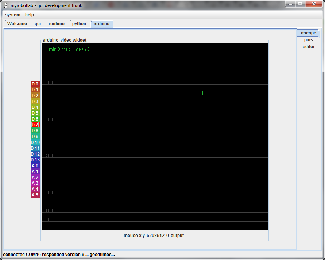Open the python tab
This screenshot has width=325, height=260.
[79, 24]
